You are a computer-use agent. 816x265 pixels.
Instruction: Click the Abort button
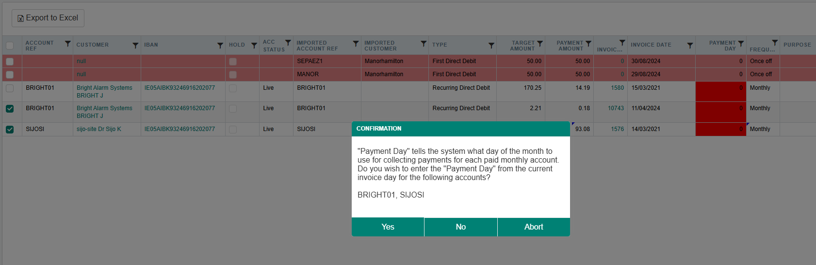[x=534, y=227]
